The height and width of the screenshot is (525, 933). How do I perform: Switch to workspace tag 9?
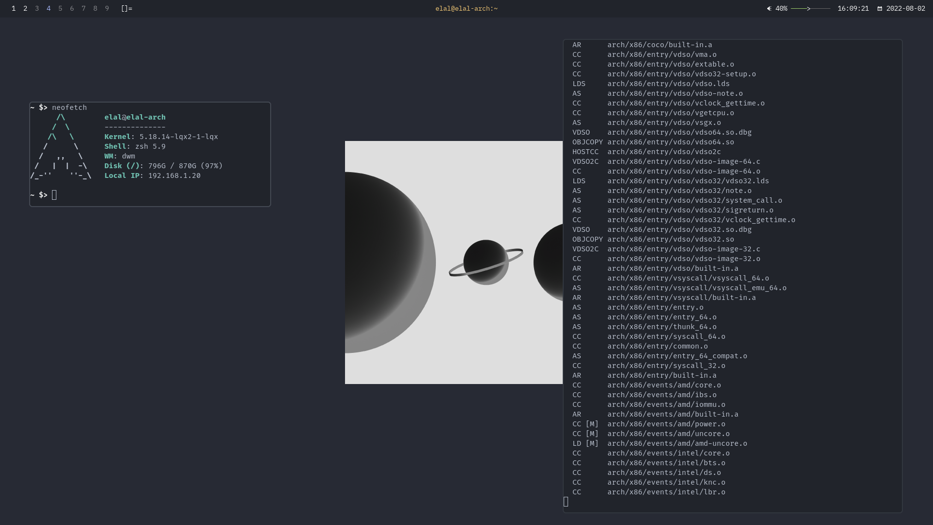[107, 9]
